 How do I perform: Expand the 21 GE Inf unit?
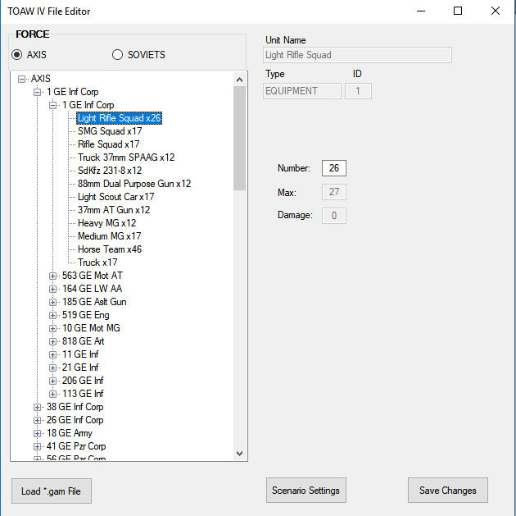(x=52, y=368)
